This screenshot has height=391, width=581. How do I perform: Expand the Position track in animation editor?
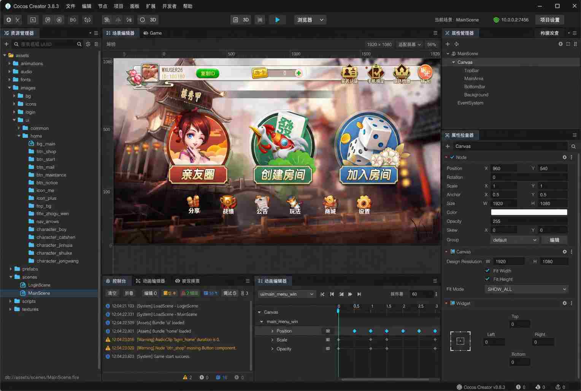point(272,331)
